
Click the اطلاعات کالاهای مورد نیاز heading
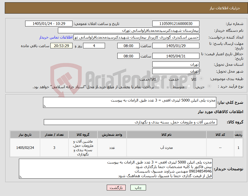click(221, 112)
